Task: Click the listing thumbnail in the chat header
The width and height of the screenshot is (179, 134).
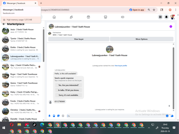Action: (51, 26)
